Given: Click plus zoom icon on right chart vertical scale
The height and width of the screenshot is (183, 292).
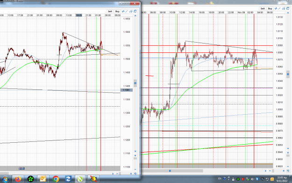Looking at the screenshot, I should 288,153.
